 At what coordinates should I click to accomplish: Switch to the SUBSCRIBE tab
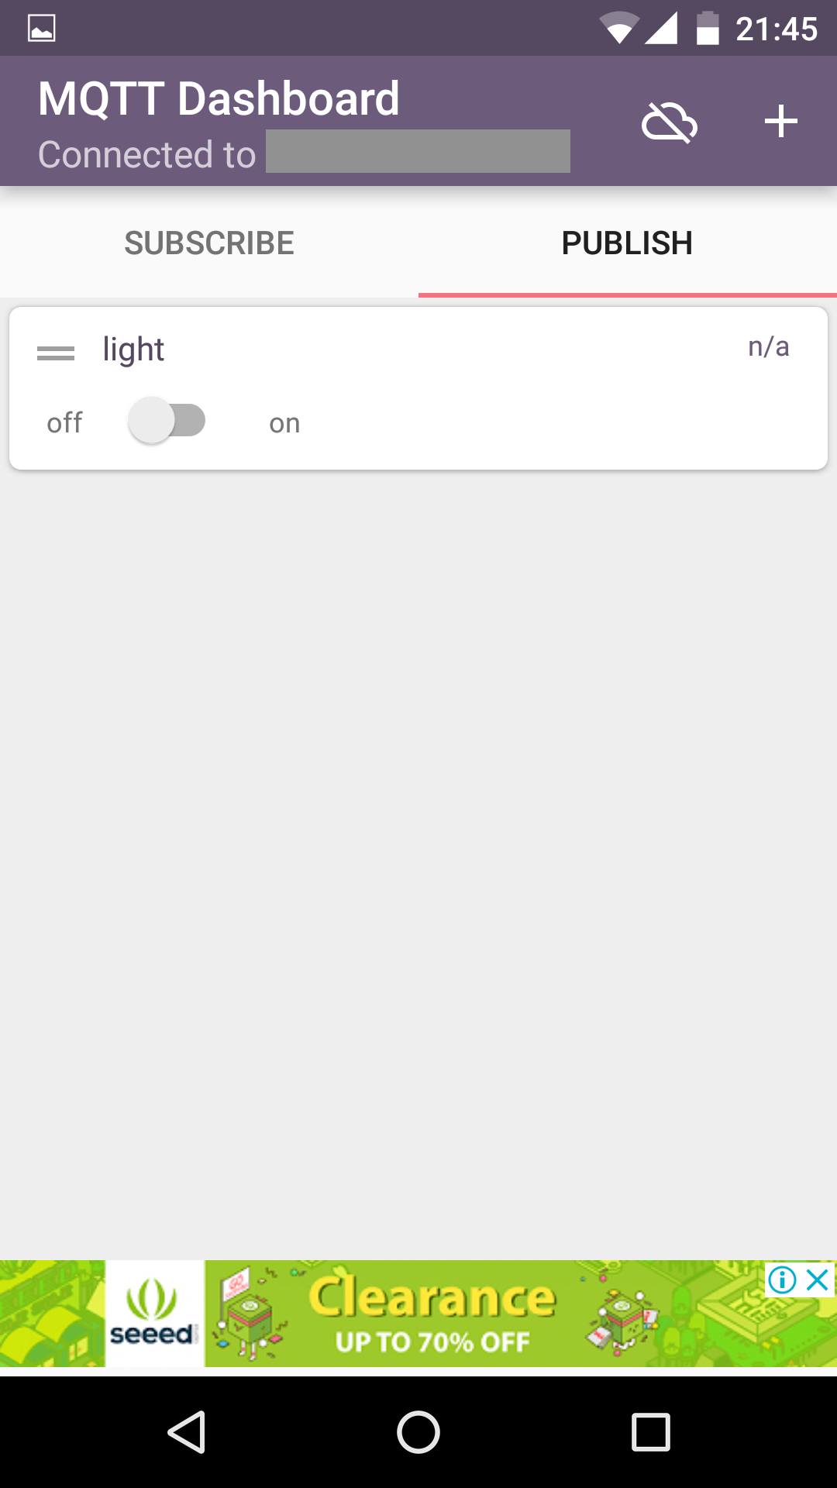click(x=209, y=243)
